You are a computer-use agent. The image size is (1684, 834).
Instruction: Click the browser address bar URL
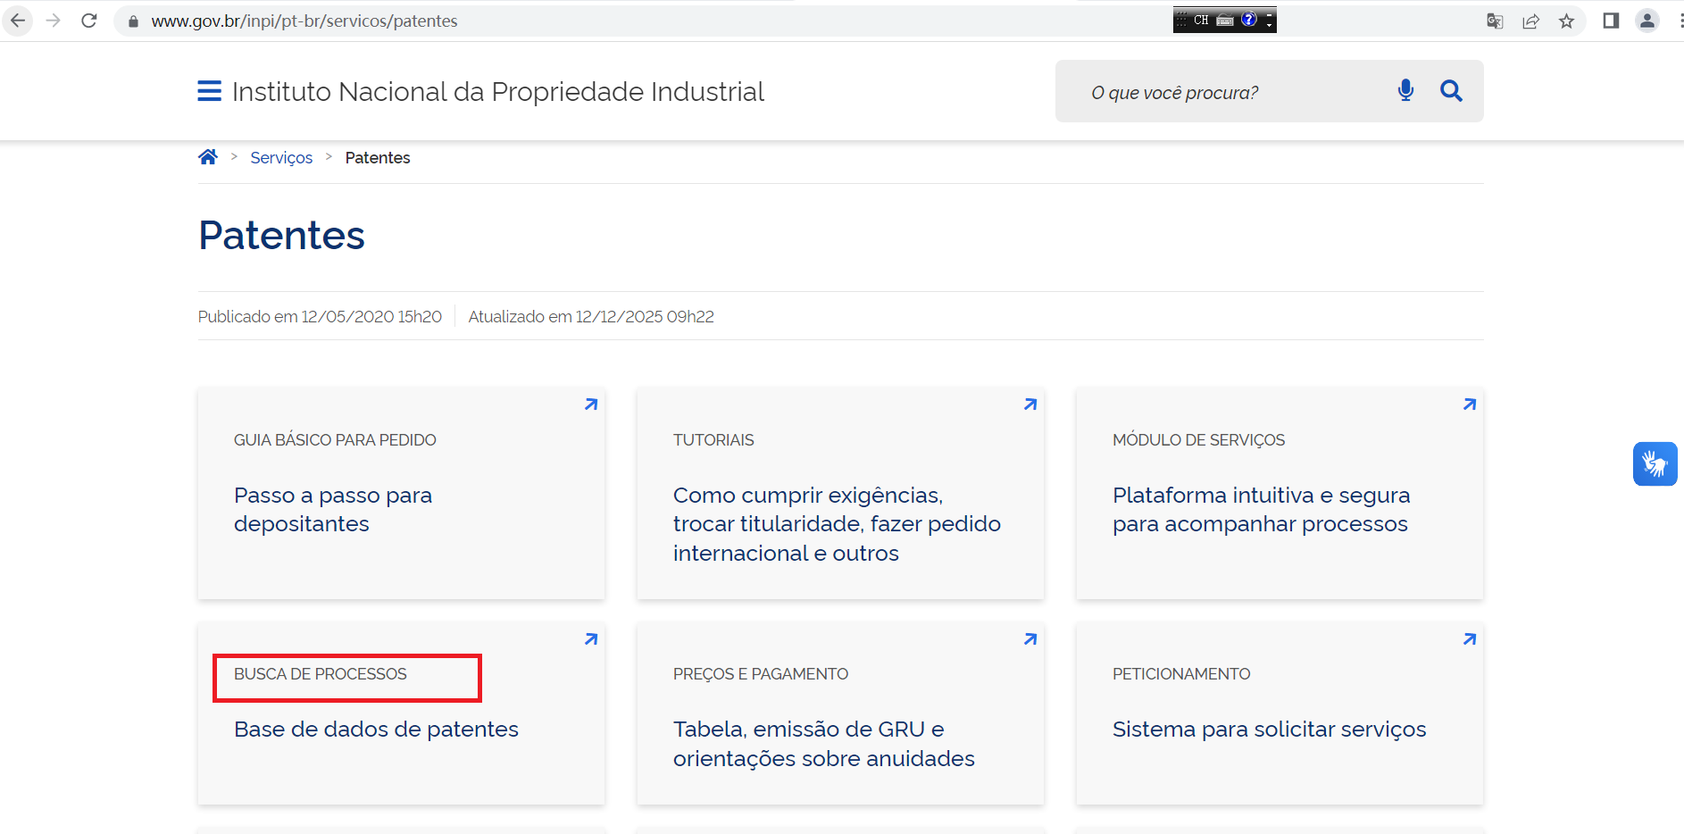click(304, 21)
